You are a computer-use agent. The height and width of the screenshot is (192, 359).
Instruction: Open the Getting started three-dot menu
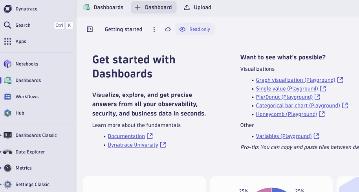pos(154,29)
